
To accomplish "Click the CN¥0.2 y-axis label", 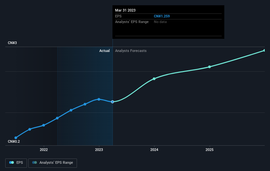I will (14, 141).
